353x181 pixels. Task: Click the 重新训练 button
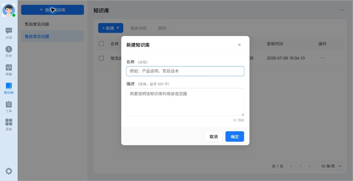(x=138, y=28)
